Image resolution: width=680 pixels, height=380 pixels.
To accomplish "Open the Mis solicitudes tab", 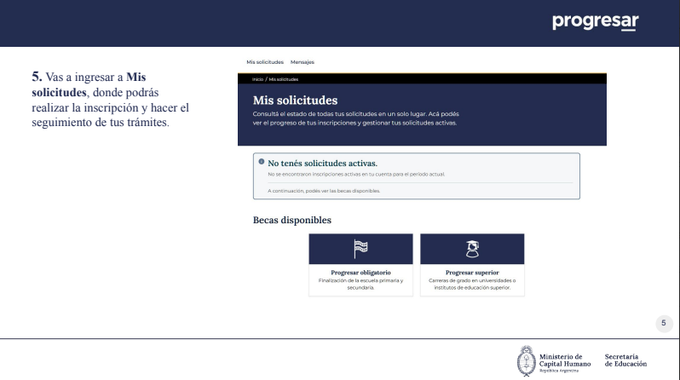I will tap(264, 62).
